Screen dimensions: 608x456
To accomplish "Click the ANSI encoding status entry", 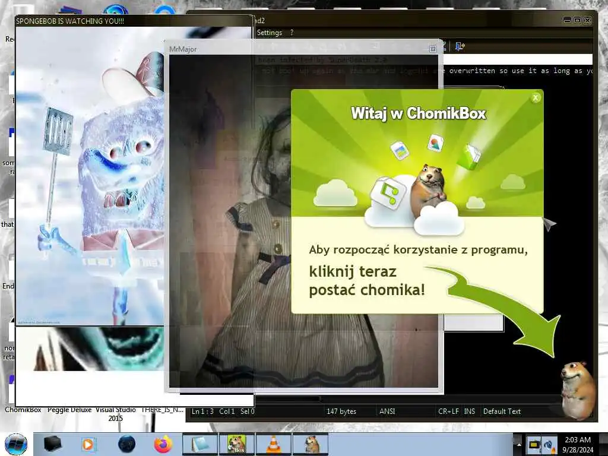I will click(387, 411).
